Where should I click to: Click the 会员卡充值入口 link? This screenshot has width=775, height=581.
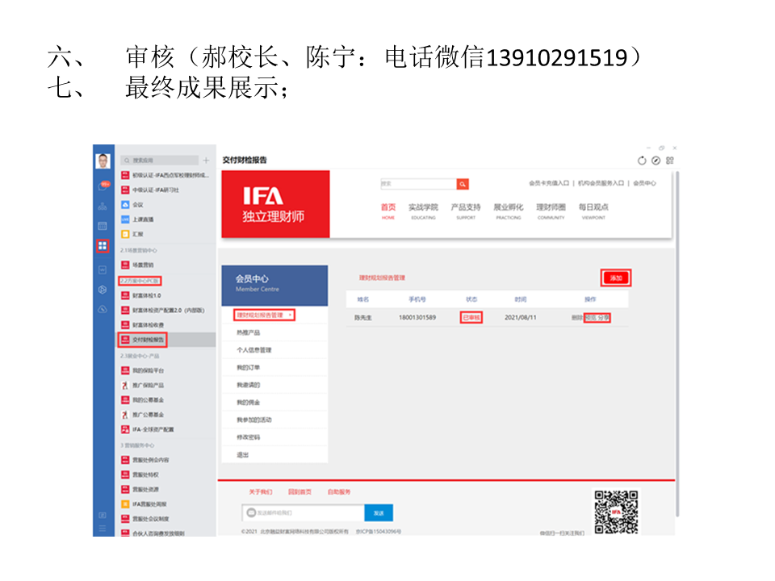pyautogui.click(x=549, y=183)
